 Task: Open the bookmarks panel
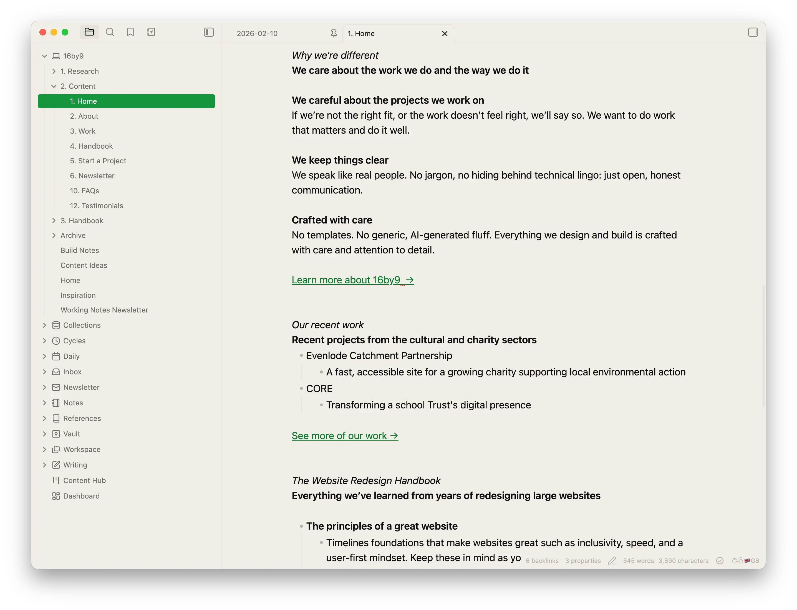click(130, 32)
